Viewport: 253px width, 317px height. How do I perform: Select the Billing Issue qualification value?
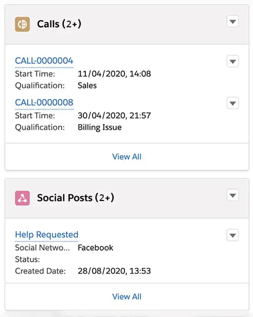100,127
